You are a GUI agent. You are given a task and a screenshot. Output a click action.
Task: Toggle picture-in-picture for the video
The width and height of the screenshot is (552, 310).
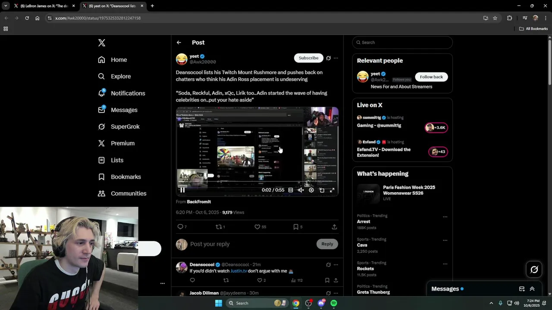[322, 190]
